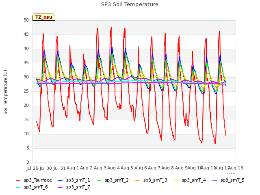
Task: Click the green sp3_smT_2 legend swatch
Action: click(99, 180)
